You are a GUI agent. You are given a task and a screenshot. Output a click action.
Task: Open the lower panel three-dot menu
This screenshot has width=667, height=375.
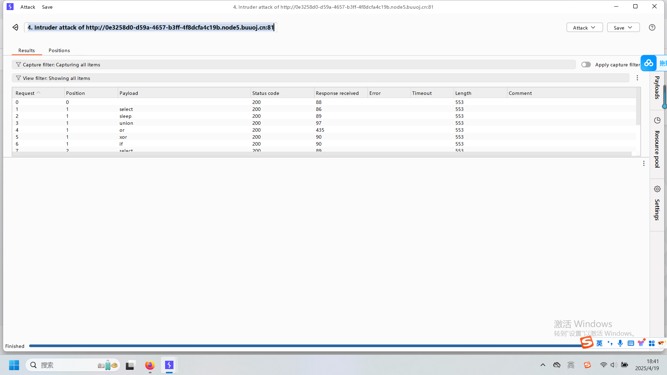(644, 163)
